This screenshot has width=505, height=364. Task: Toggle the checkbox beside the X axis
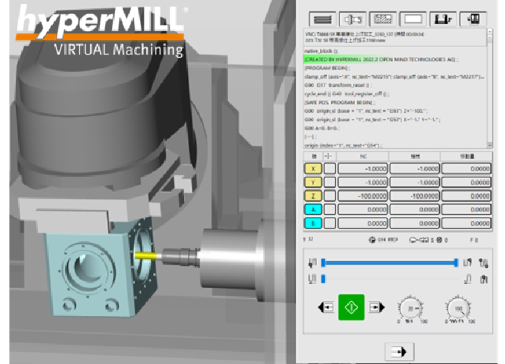330,169
